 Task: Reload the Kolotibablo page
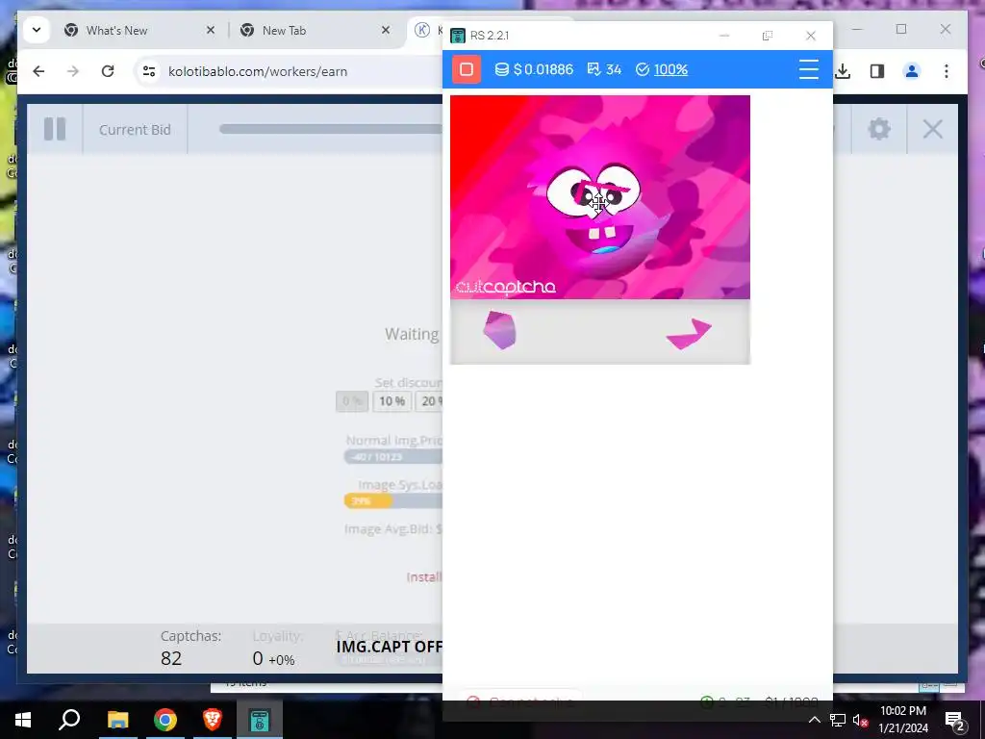point(108,71)
